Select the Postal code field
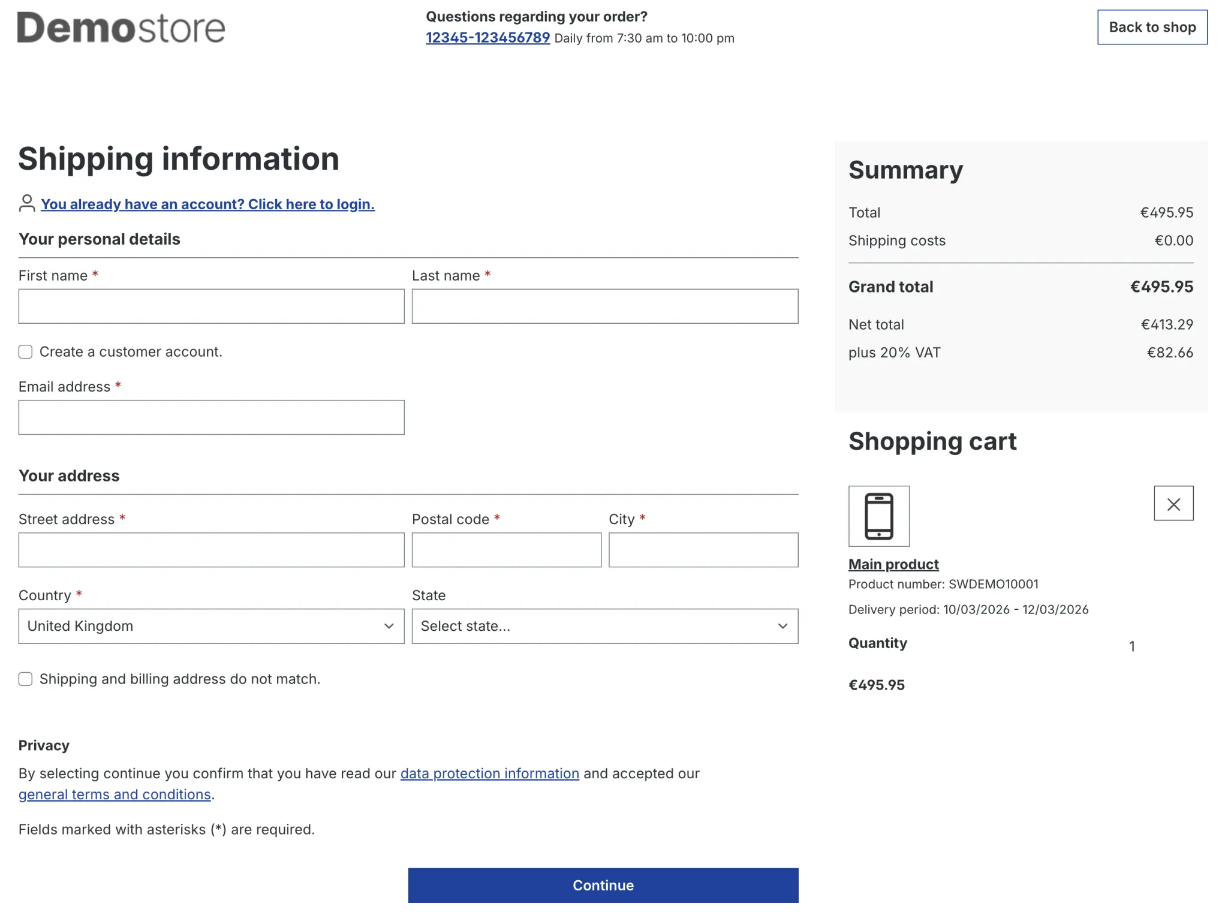This screenshot has width=1228, height=924. point(506,550)
